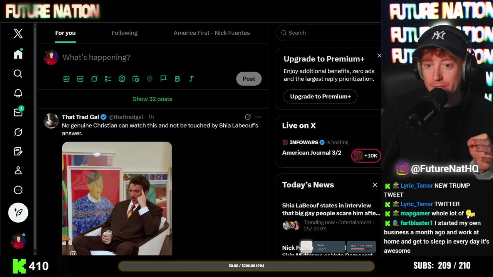Click the SUBS: 209 / 210 counter
The width and height of the screenshot is (493, 277).
pyautogui.click(x=442, y=266)
